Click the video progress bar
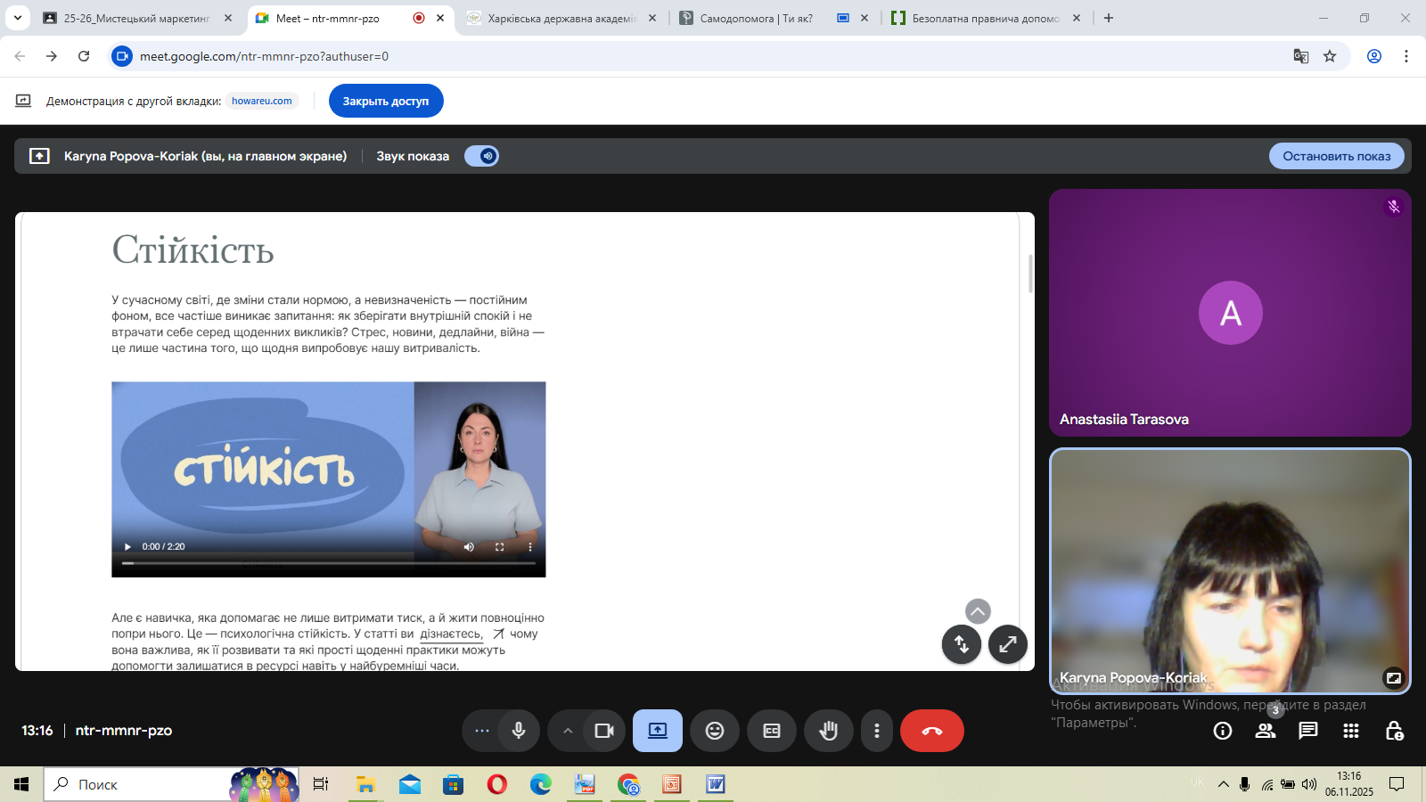Viewport: 1426px width, 802px height. coord(330,563)
